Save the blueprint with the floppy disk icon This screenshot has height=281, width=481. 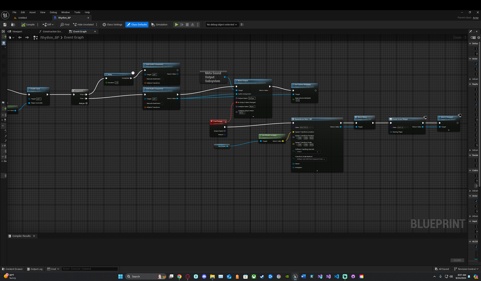point(5,25)
